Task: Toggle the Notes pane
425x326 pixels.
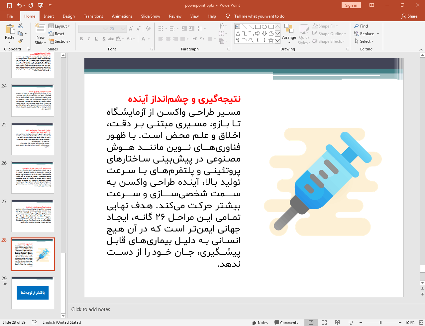Action: tap(260, 322)
